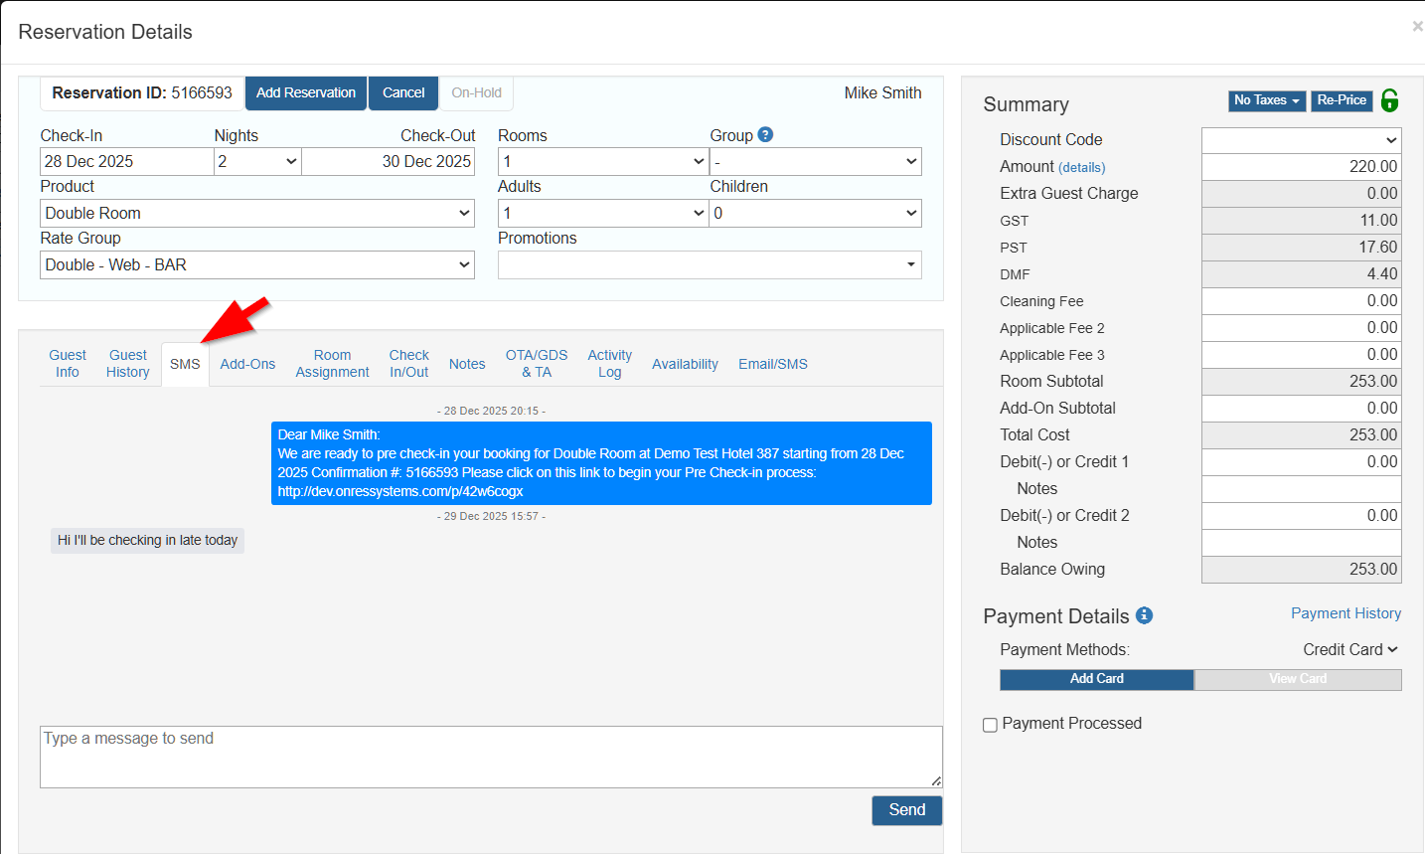The image size is (1425, 854).
Task: Tick the Payment Processed checkbox
Action: tap(990, 725)
